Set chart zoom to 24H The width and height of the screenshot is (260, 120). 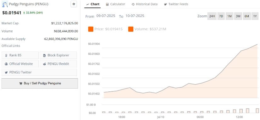click(x=212, y=16)
